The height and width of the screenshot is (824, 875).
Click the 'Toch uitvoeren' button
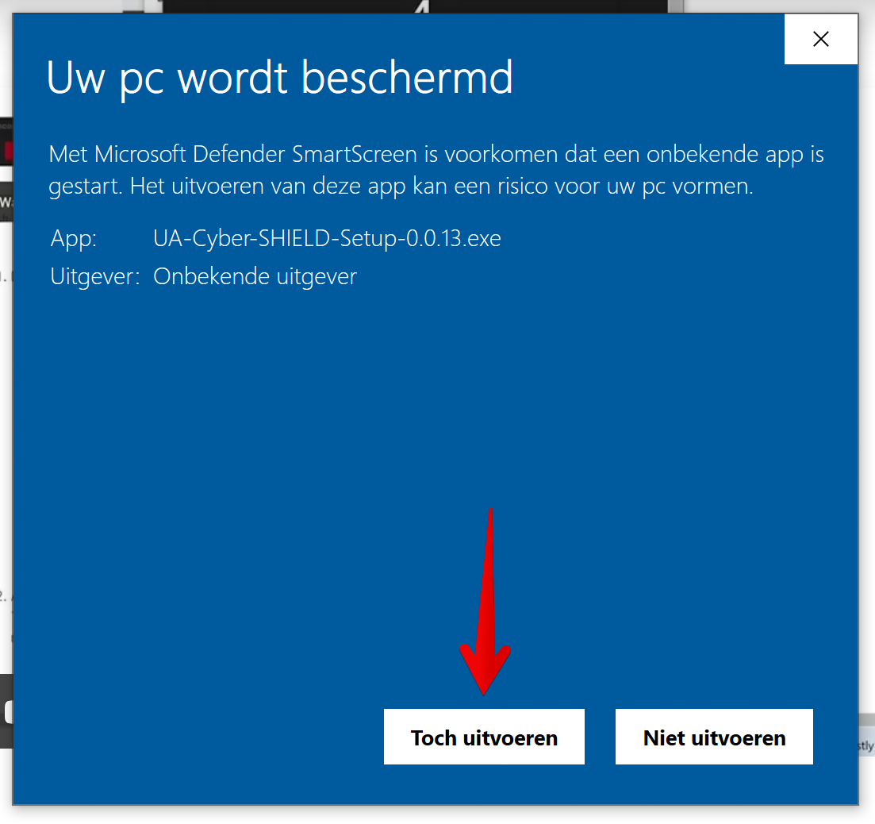click(484, 737)
